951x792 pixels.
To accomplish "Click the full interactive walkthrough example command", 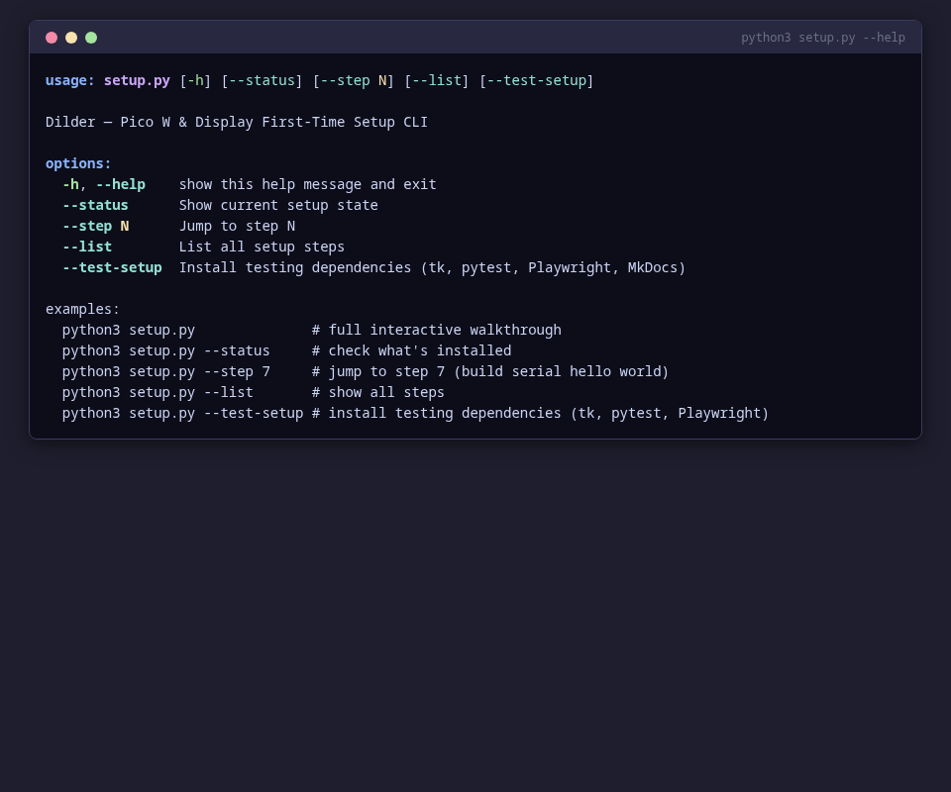I will pyautogui.click(x=128, y=330).
